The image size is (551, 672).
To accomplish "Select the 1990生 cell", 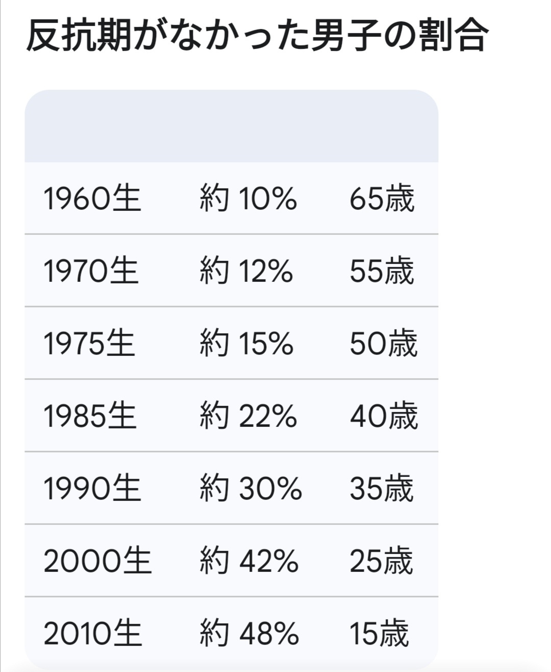I will [x=92, y=488].
